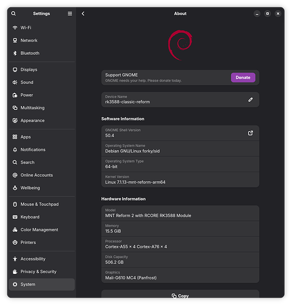
Task: Select the Appearance icon
Action: click(15, 121)
